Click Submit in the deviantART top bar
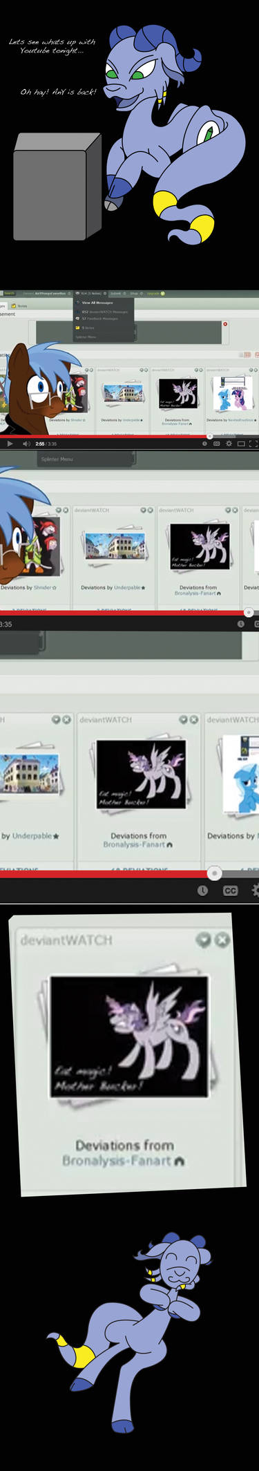This screenshot has height=1471, width=259. pos(116,293)
